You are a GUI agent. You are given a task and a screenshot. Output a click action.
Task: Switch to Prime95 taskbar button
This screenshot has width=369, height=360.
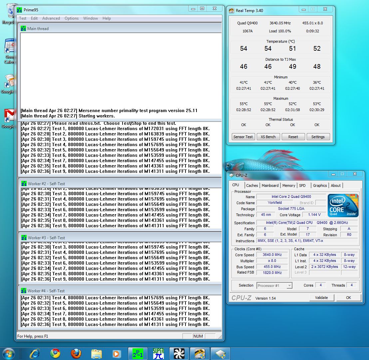click(x=138, y=354)
